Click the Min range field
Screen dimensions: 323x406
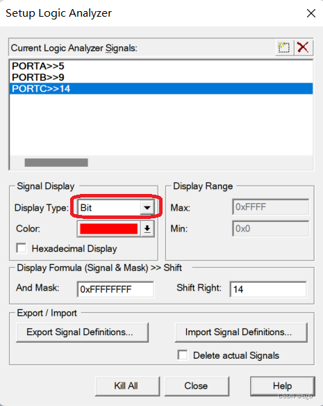(271, 229)
